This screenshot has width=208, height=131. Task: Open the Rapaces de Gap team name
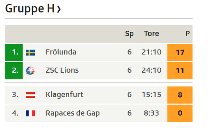click(73, 113)
